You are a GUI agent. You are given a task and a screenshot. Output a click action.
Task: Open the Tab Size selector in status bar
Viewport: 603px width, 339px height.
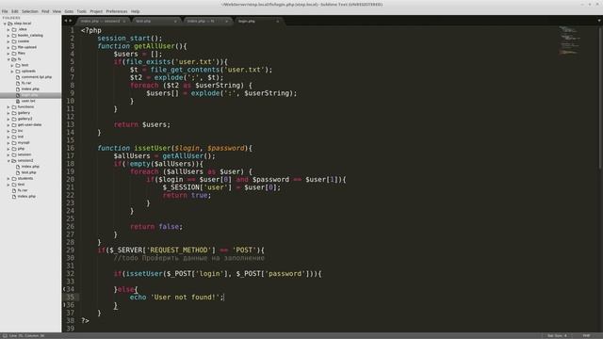[557, 336]
